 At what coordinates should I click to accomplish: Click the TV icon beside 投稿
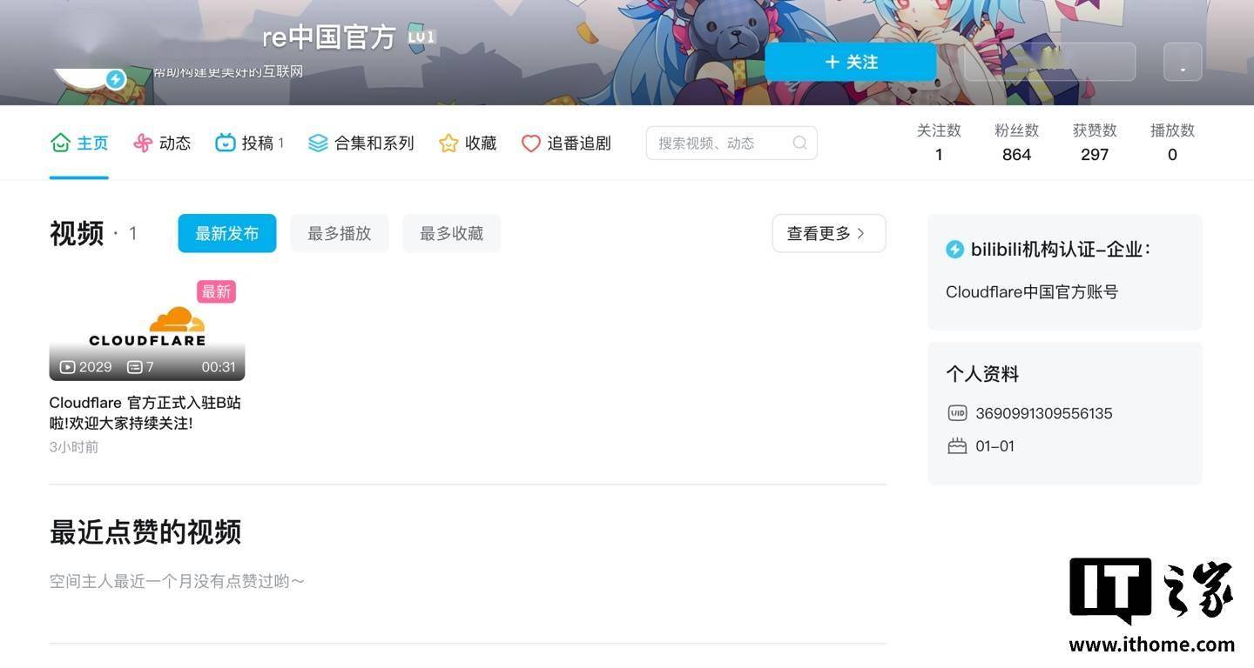pos(226,143)
